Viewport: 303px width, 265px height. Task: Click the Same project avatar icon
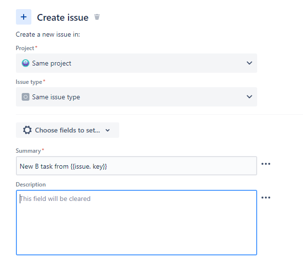[26, 63]
